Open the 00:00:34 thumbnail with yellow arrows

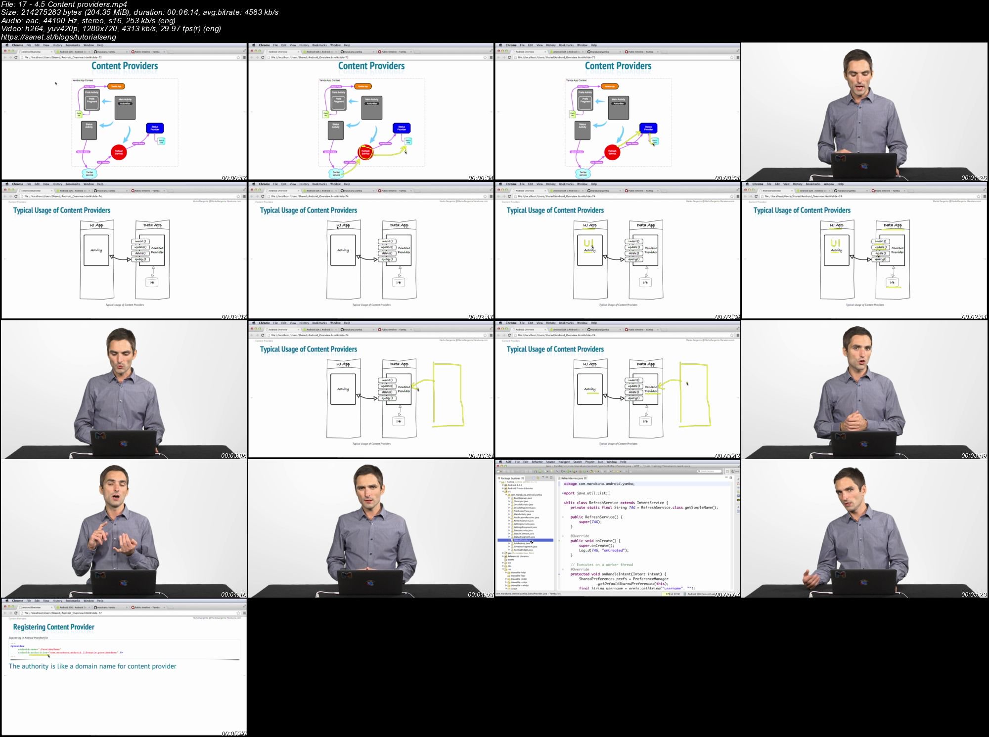tap(371, 112)
